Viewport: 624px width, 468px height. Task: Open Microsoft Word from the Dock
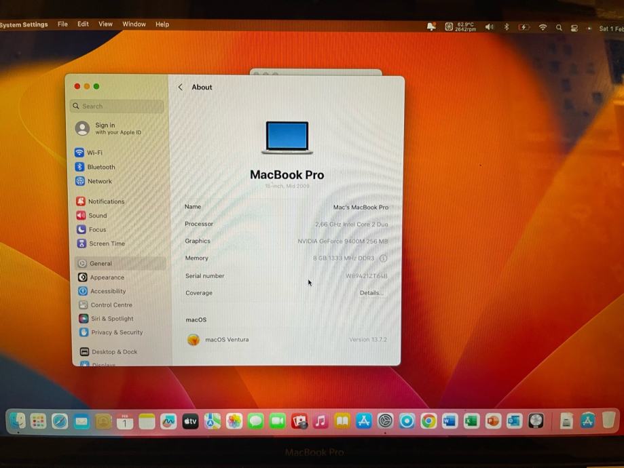point(449,421)
